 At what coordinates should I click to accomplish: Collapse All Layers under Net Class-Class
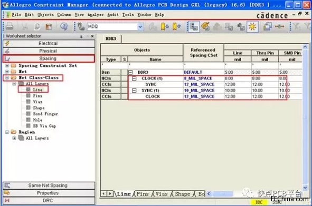[14, 84]
